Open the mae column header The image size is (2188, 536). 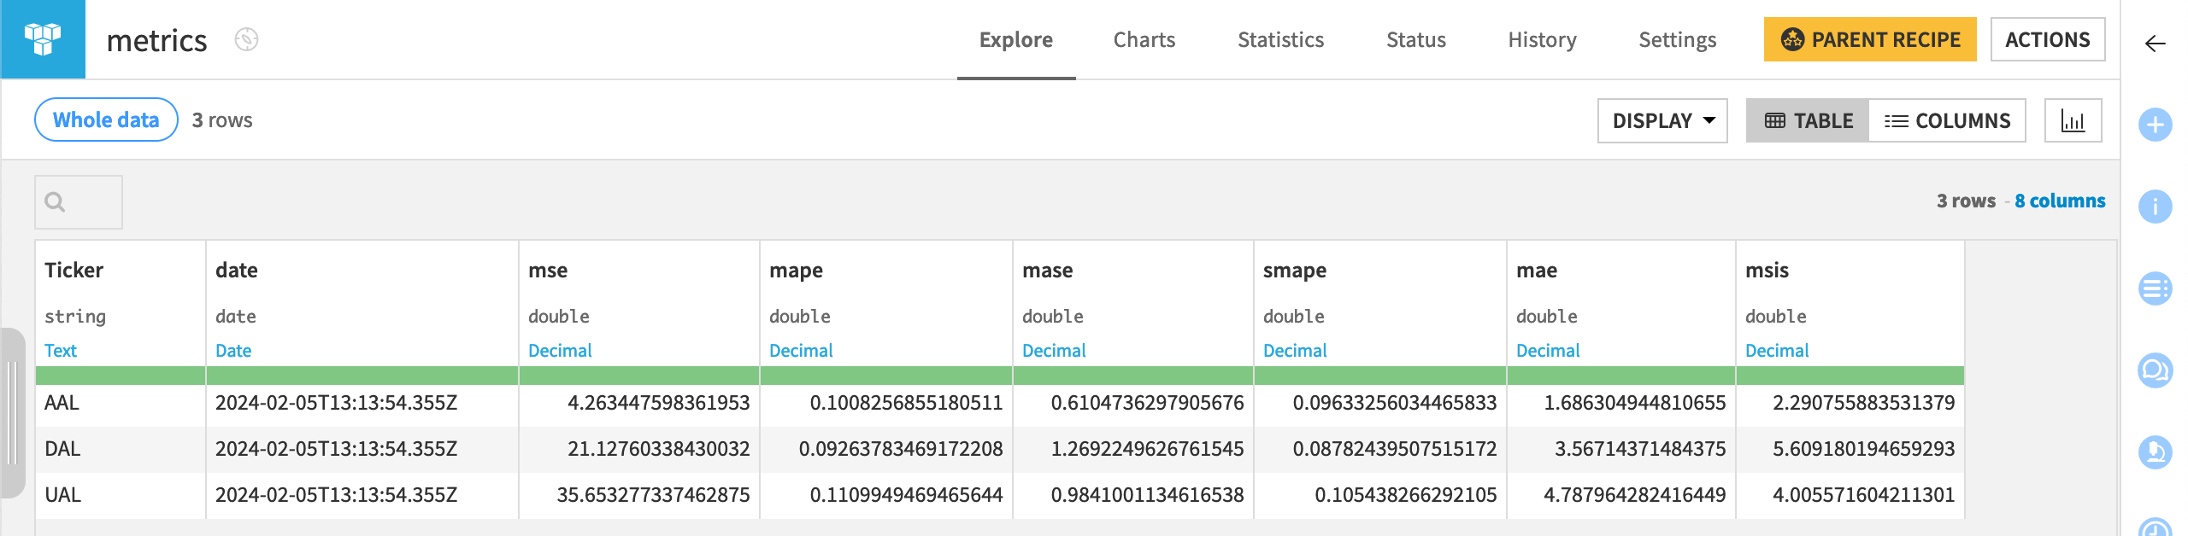(1537, 270)
